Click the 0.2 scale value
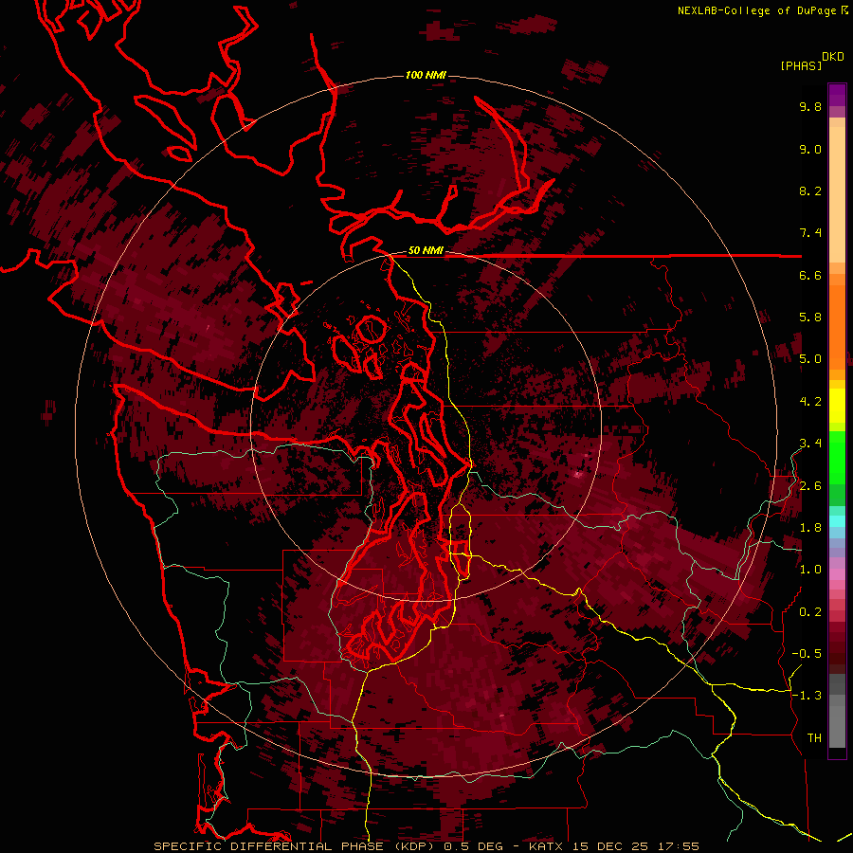The image size is (853, 853). click(x=810, y=612)
